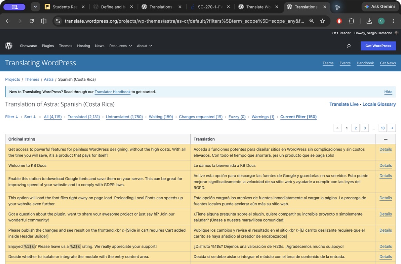Bookmark this page with the star
401x264 pixels.
tap(323, 21)
